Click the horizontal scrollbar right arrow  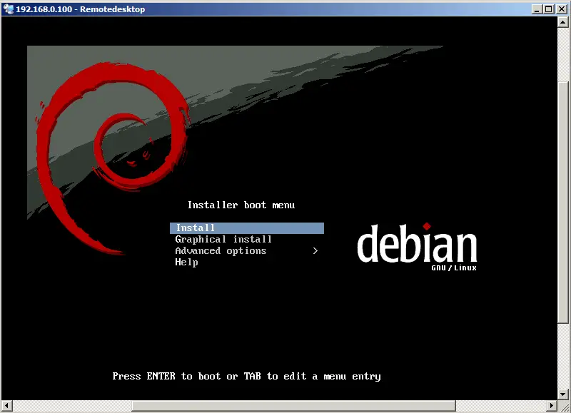(x=552, y=405)
